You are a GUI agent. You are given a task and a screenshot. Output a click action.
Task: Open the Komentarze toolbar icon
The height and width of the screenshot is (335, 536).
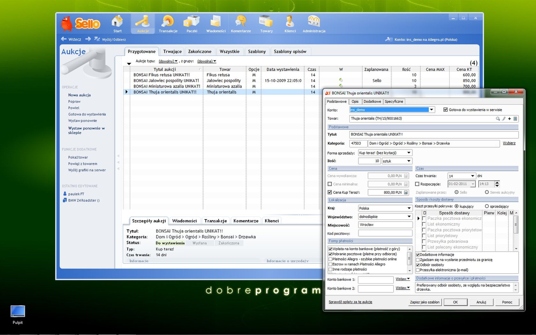click(x=241, y=24)
